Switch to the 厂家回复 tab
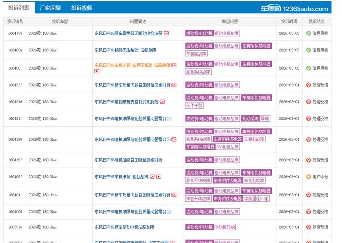342x243 pixels. pos(50,8)
